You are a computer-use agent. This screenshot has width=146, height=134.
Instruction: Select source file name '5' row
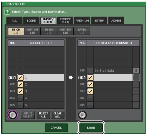coord(44,105)
